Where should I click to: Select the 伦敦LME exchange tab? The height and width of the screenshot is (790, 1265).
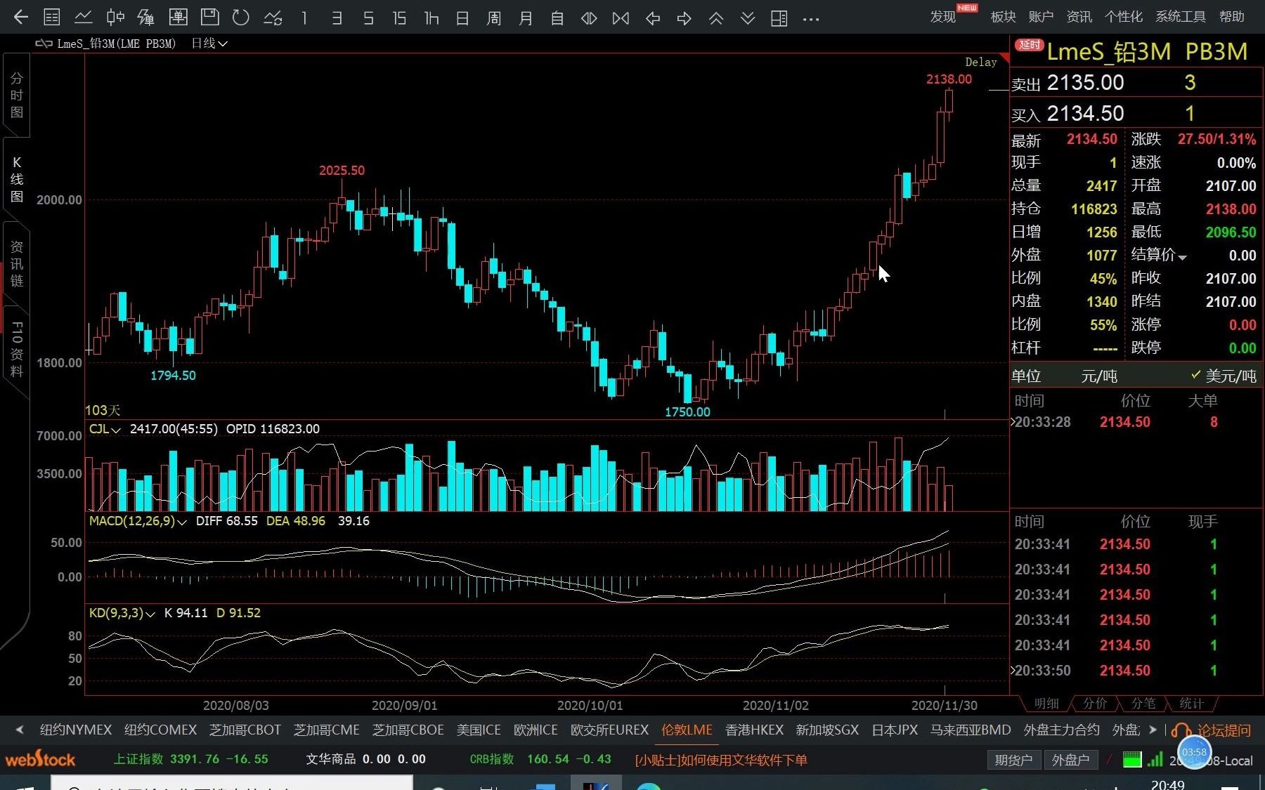pos(687,730)
